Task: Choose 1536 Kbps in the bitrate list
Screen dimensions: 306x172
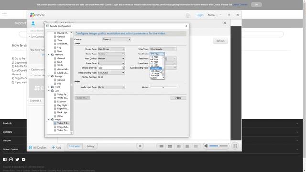Action: click(156, 71)
